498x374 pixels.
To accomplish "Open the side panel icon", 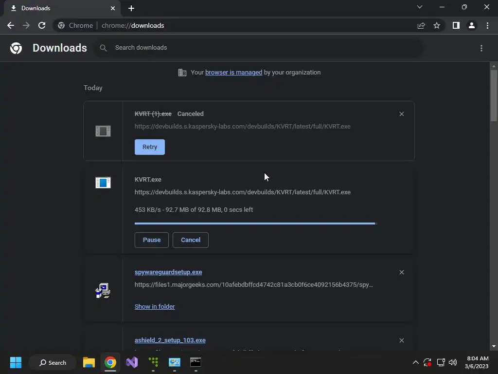I will [x=456, y=25].
